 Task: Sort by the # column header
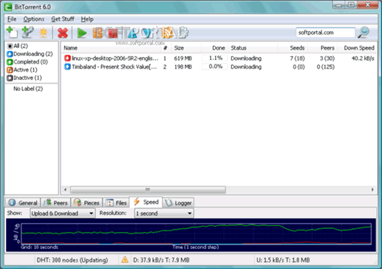pos(166,48)
